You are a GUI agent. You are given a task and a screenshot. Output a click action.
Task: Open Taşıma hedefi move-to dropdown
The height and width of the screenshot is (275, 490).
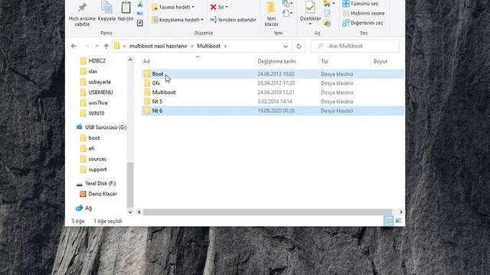coord(173,7)
